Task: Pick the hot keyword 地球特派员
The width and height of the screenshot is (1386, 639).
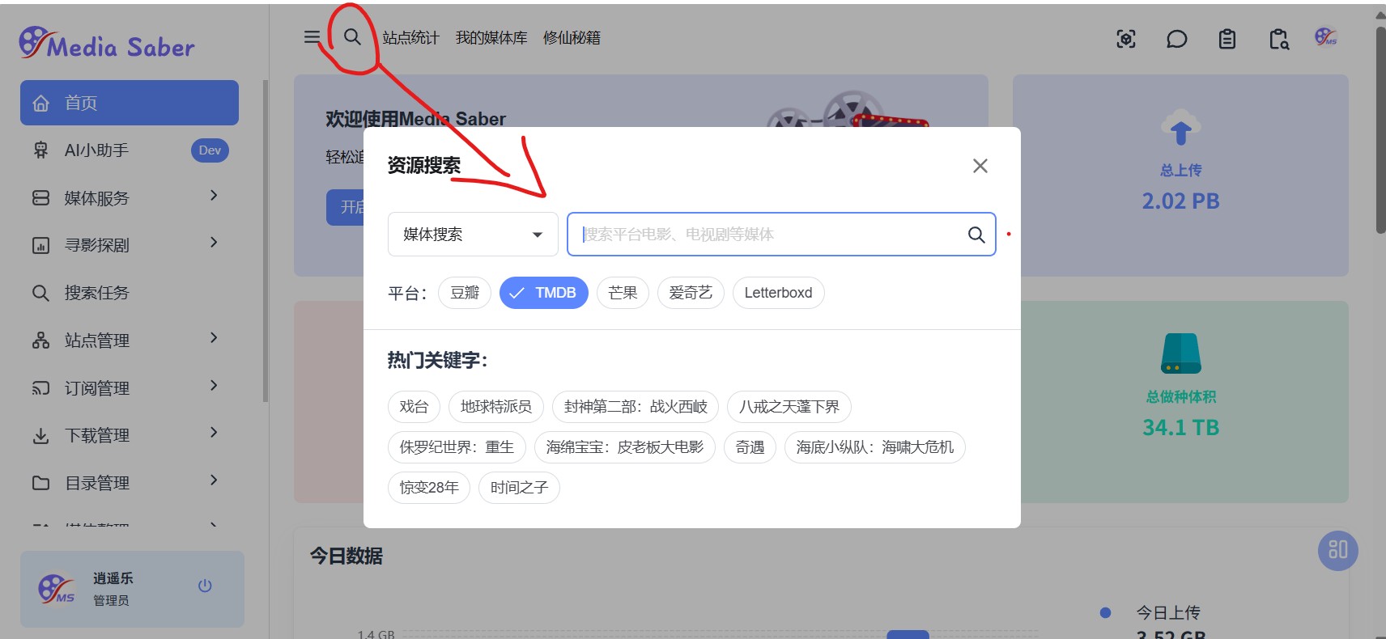Action: [496, 407]
